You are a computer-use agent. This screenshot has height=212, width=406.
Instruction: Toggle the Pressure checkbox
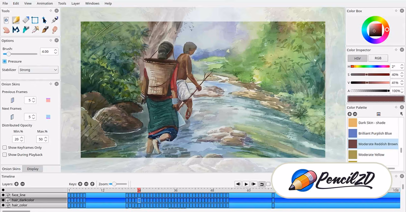pyautogui.click(x=5, y=61)
